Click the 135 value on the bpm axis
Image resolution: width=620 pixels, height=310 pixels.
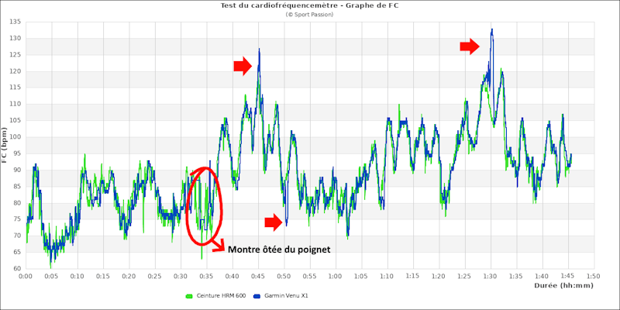click(x=15, y=22)
